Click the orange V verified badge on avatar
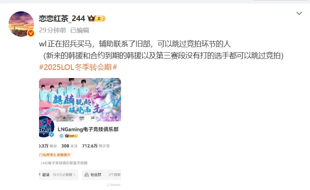This screenshot has height=190, width=310. [30, 33]
